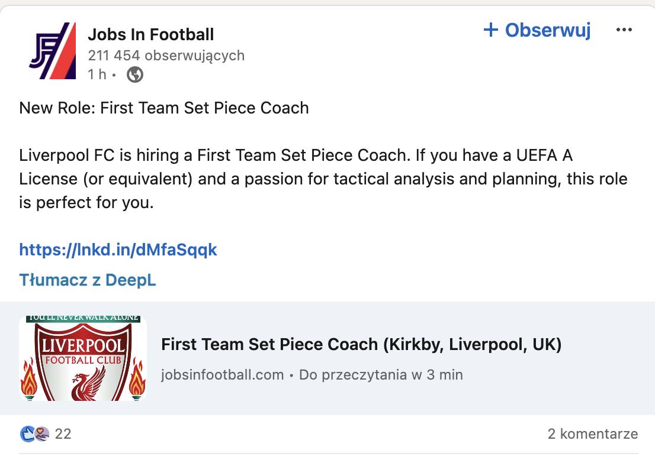Viewport: 655px width, 460px height.
Task: Click the 1 h post timestamp
Action: pos(97,74)
